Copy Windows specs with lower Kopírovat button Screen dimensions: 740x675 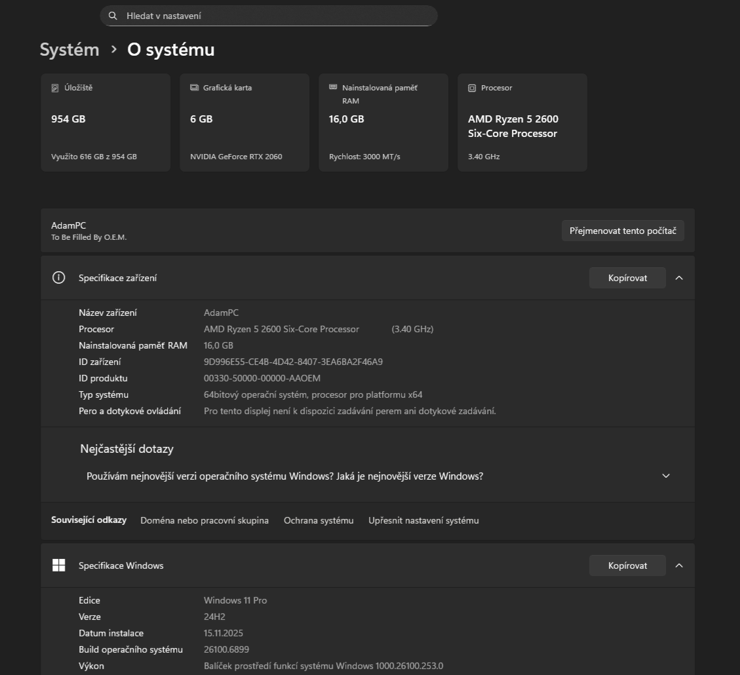(627, 565)
